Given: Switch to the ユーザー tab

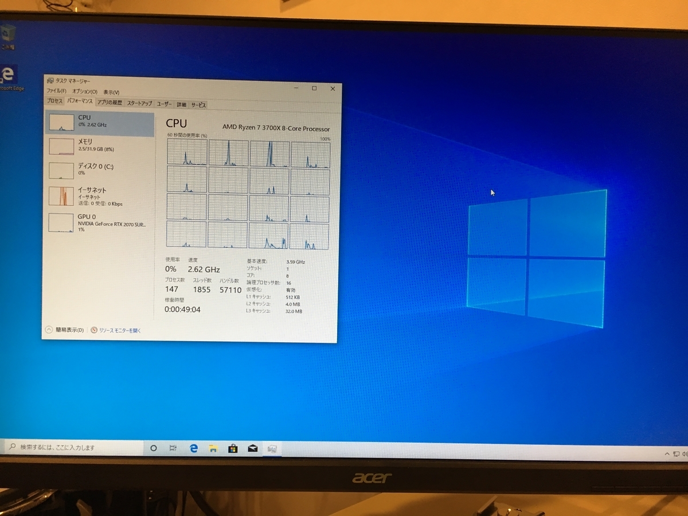Looking at the screenshot, I should pyautogui.click(x=164, y=104).
